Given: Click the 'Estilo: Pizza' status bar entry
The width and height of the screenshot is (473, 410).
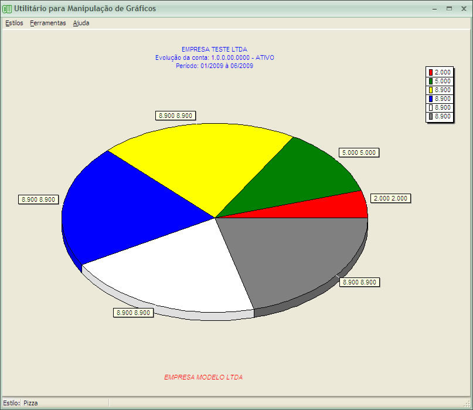Looking at the screenshot, I should tap(21, 403).
